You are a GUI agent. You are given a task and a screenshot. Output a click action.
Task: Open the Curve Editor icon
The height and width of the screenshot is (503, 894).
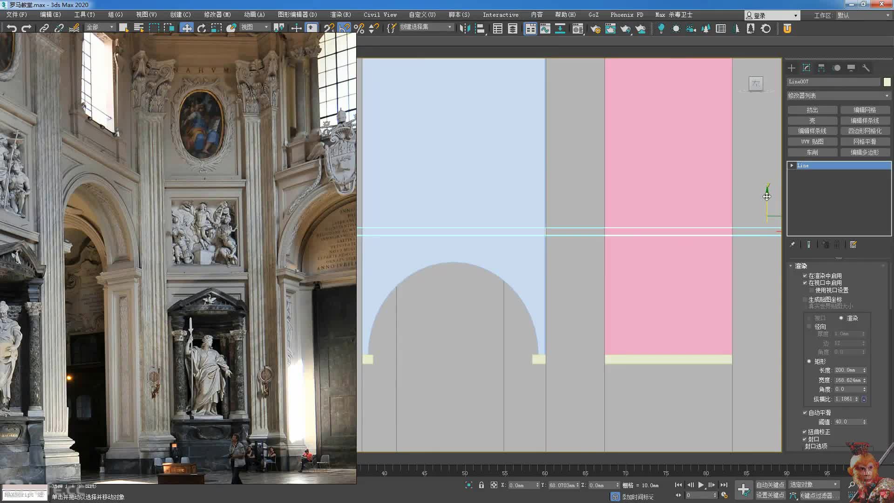click(x=545, y=29)
